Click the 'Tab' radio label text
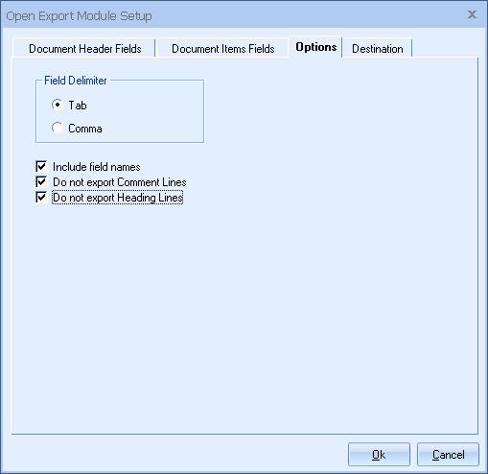This screenshot has height=474, width=488. [78, 106]
